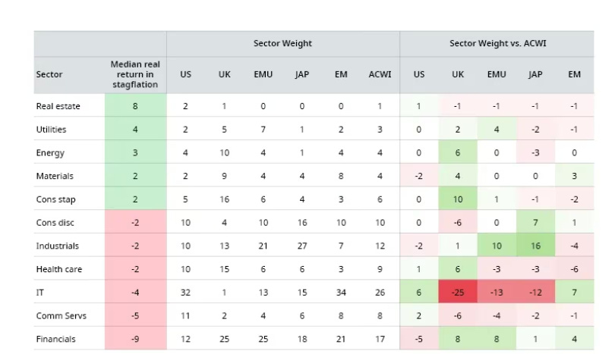Click the Cons disc row label

coord(55,223)
